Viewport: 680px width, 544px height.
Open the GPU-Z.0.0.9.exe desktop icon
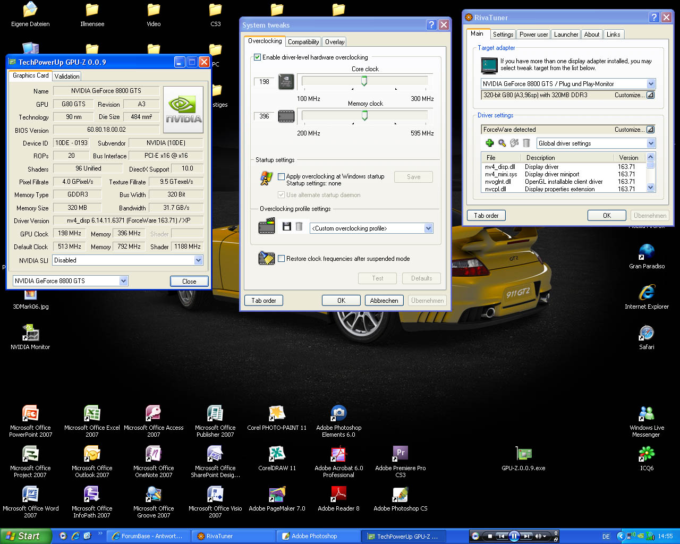click(x=523, y=454)
